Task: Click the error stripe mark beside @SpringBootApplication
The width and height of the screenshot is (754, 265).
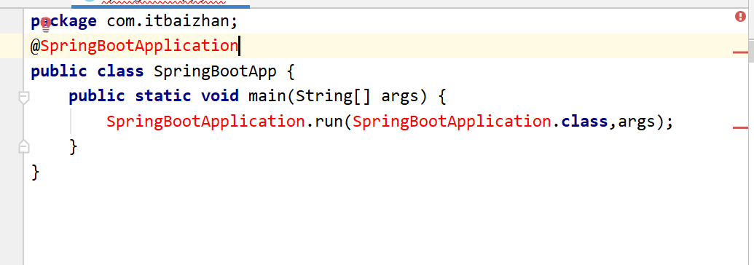Action: click(x=741, y=52)
